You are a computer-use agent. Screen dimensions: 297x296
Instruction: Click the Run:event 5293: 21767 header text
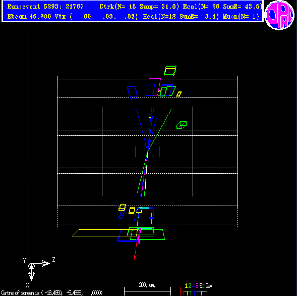[45, 7]
